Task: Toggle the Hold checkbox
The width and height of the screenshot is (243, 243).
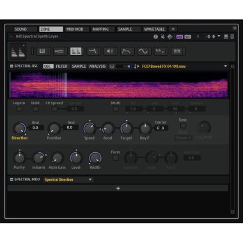Action: (35, 109)
